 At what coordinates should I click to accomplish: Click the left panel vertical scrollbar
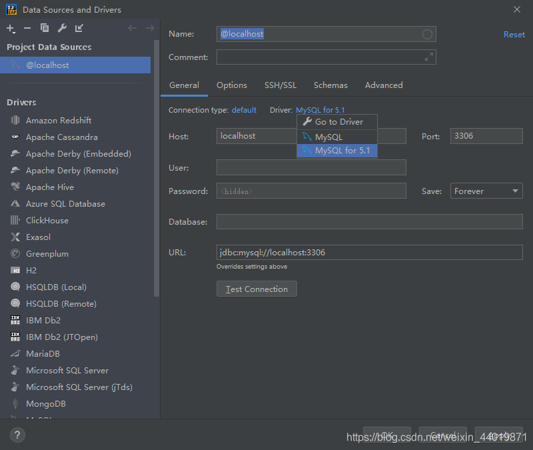coord(157,169)
